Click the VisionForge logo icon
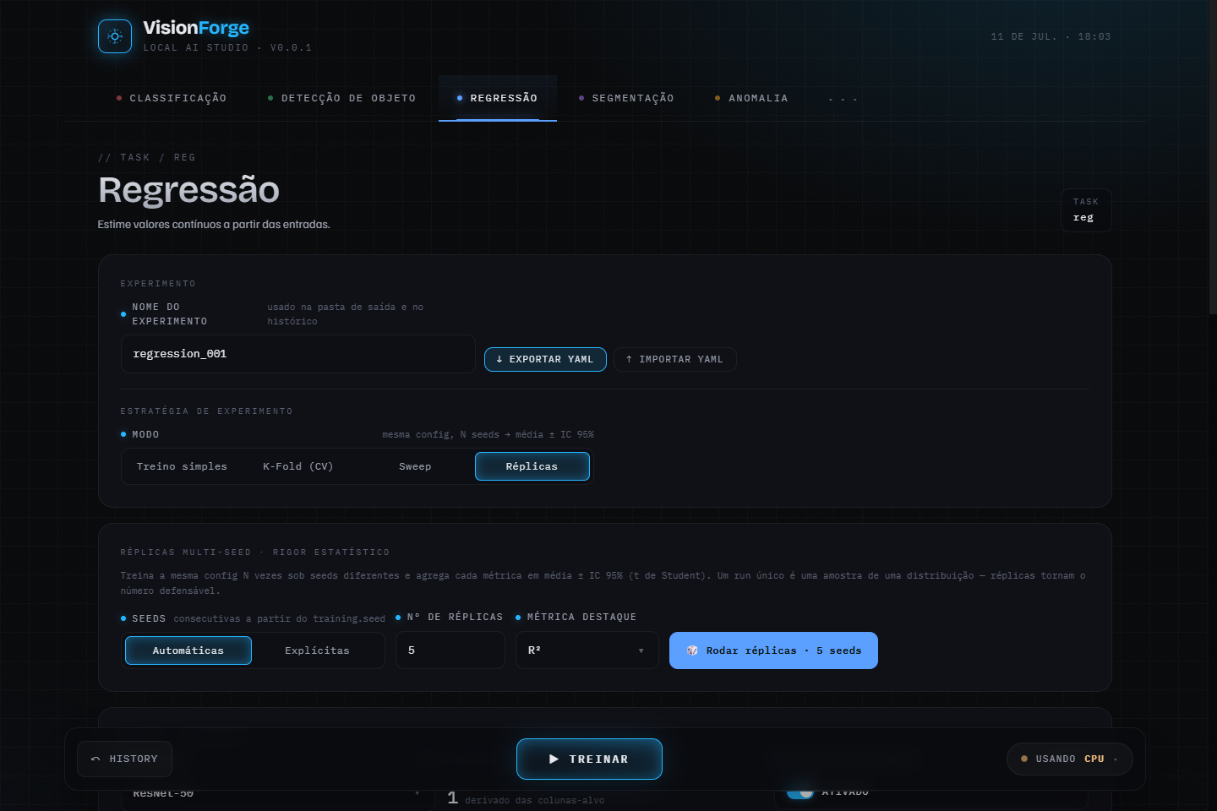The height and width of the screenshot is (811, 1217). 115,36
